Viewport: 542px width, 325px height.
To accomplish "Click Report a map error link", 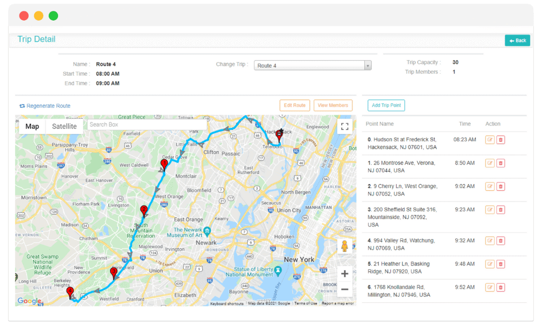I will point(338,303).
